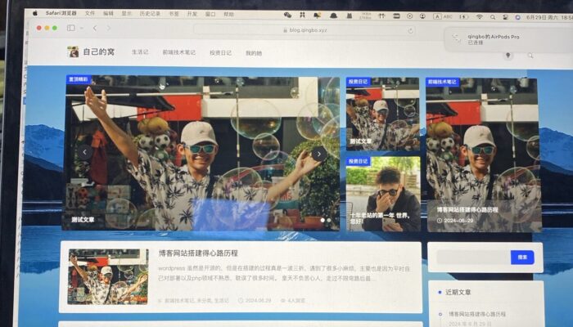Open Spotlight search in the menu bar

(x=493, y=17)
